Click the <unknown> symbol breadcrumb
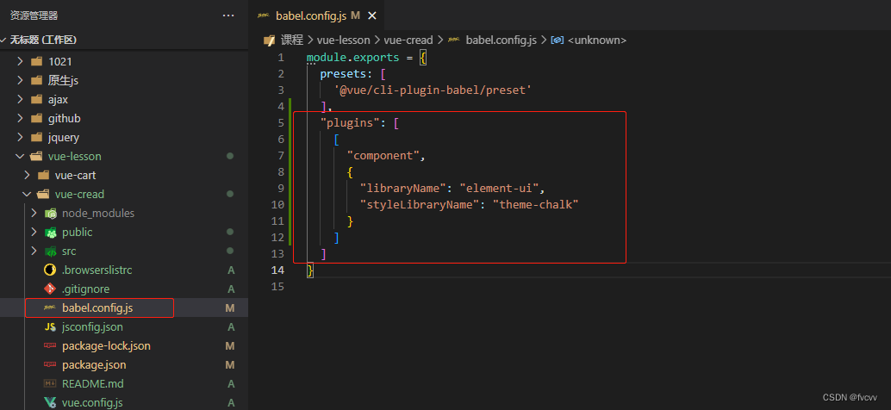Screen dimensions: 891x410 [x=596, y=40]
